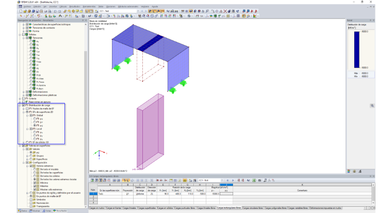This screenshot has height=213, width=392.
Task: Click the show results icon in top toolbar
Action: (x=151, y=11)
